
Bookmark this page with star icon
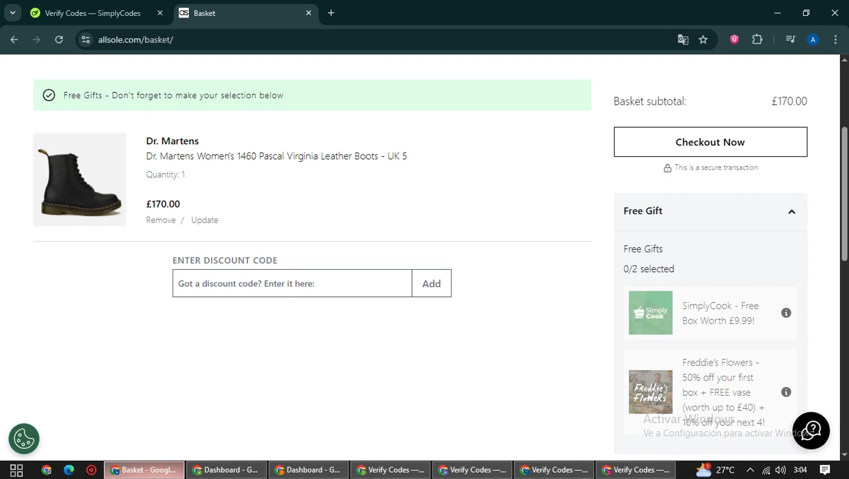(703, 40)
